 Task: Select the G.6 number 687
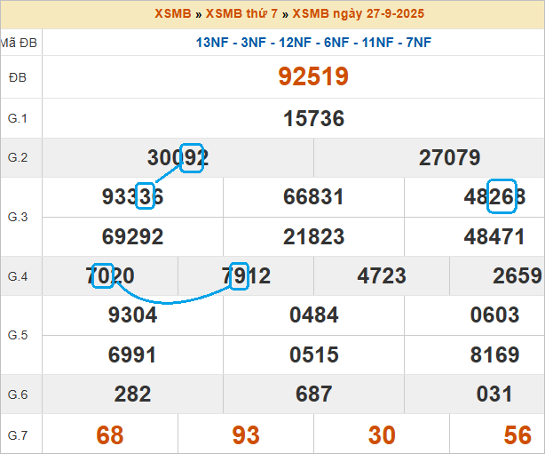tap(313, 394)
